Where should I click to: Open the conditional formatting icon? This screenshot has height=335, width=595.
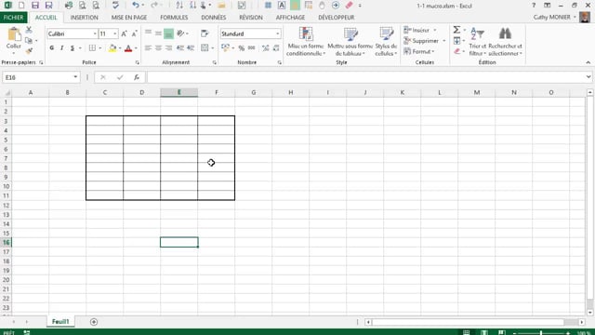306,34
